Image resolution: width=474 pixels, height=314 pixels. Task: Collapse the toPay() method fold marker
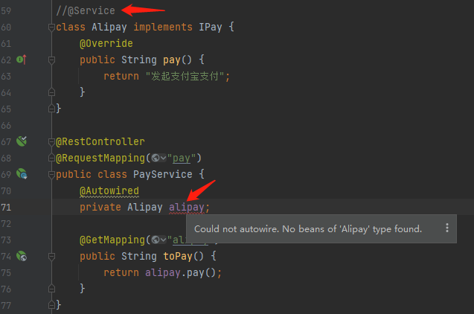point(51,257)
